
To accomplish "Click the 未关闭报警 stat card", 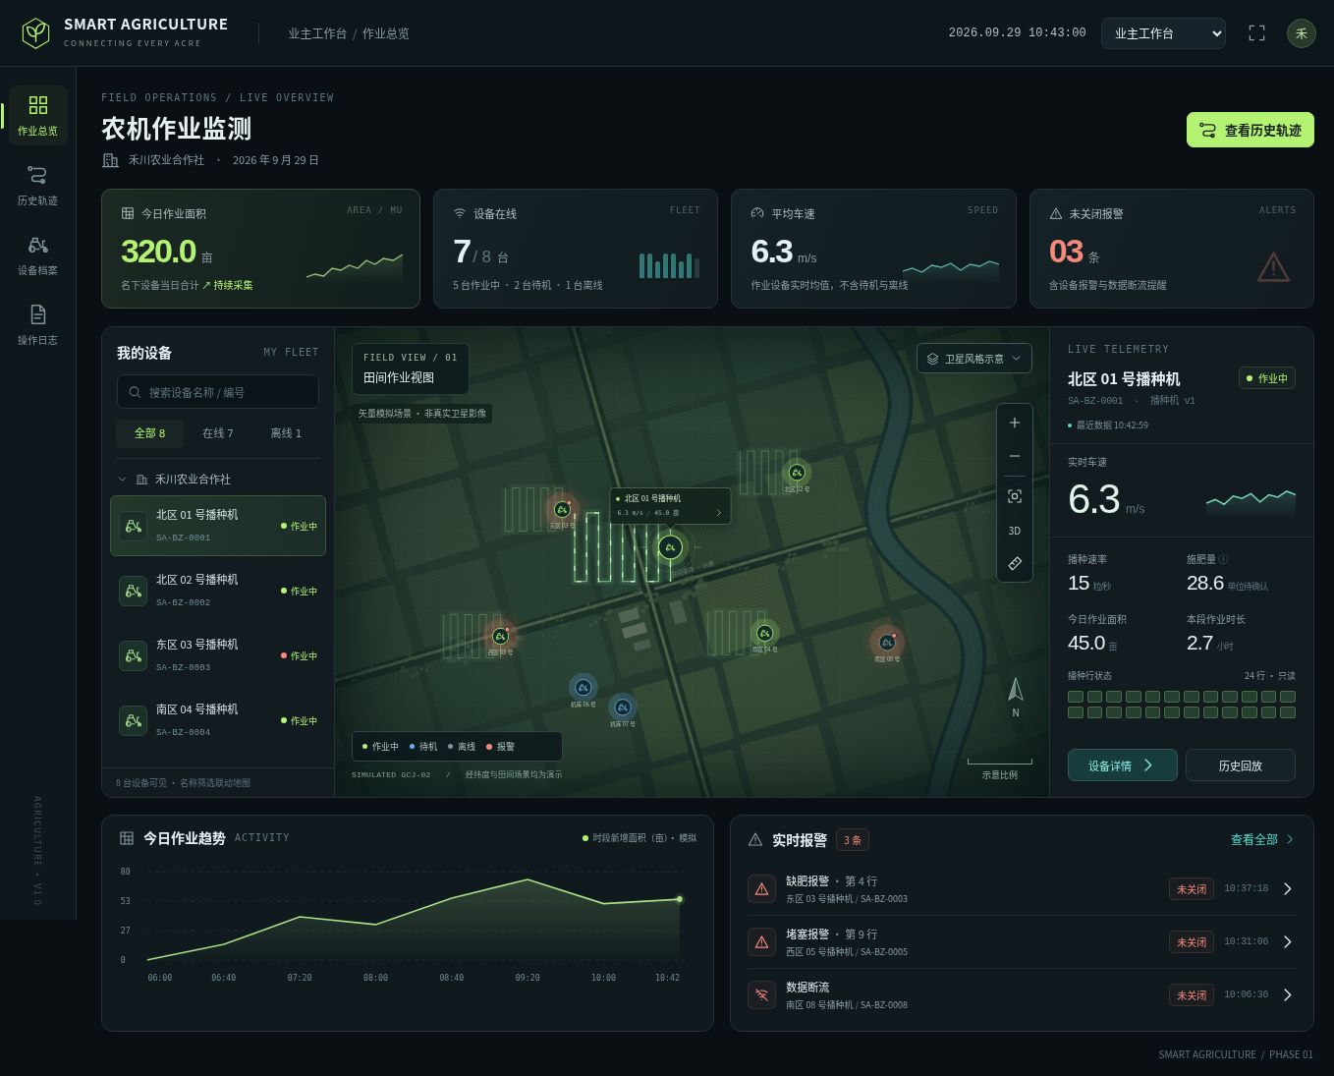I will pos(1171,249).
